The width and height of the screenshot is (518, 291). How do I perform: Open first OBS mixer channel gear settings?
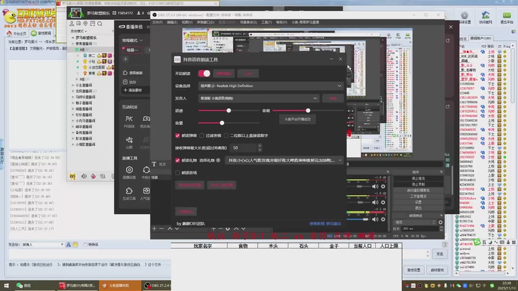point(383,186)
